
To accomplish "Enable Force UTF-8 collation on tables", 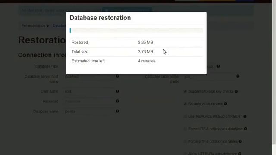I will tap(185, 141).
